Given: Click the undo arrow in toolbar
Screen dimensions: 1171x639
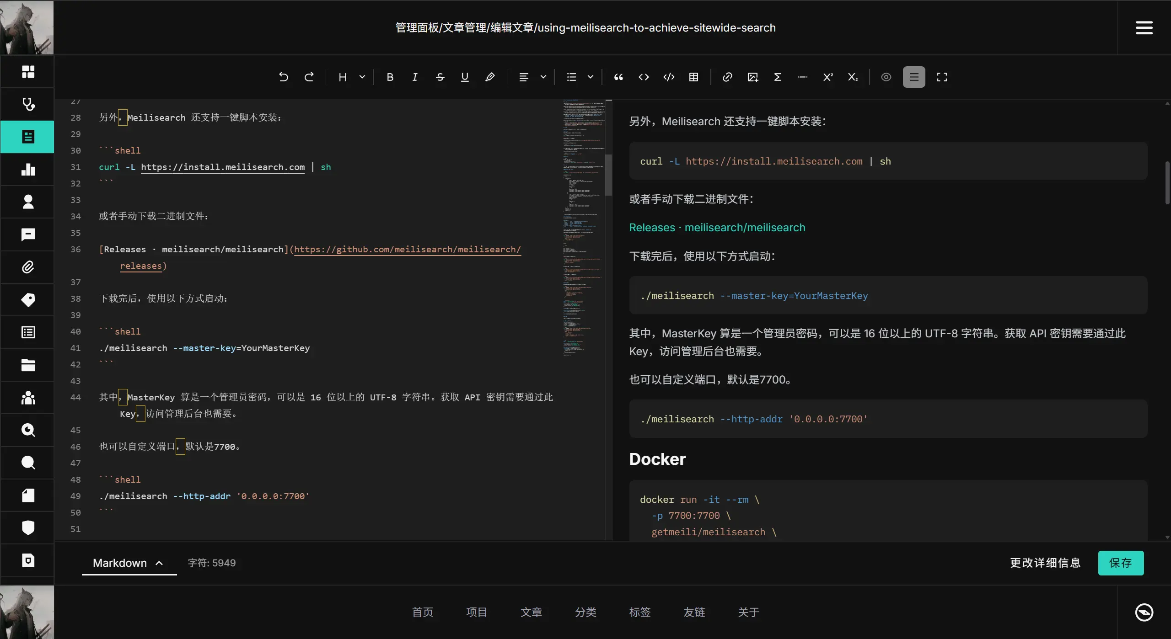Looking at the screenshot, I should pos(284,77).
